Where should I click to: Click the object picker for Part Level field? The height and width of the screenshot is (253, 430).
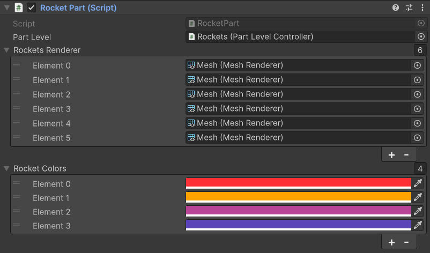pos(420,36)
